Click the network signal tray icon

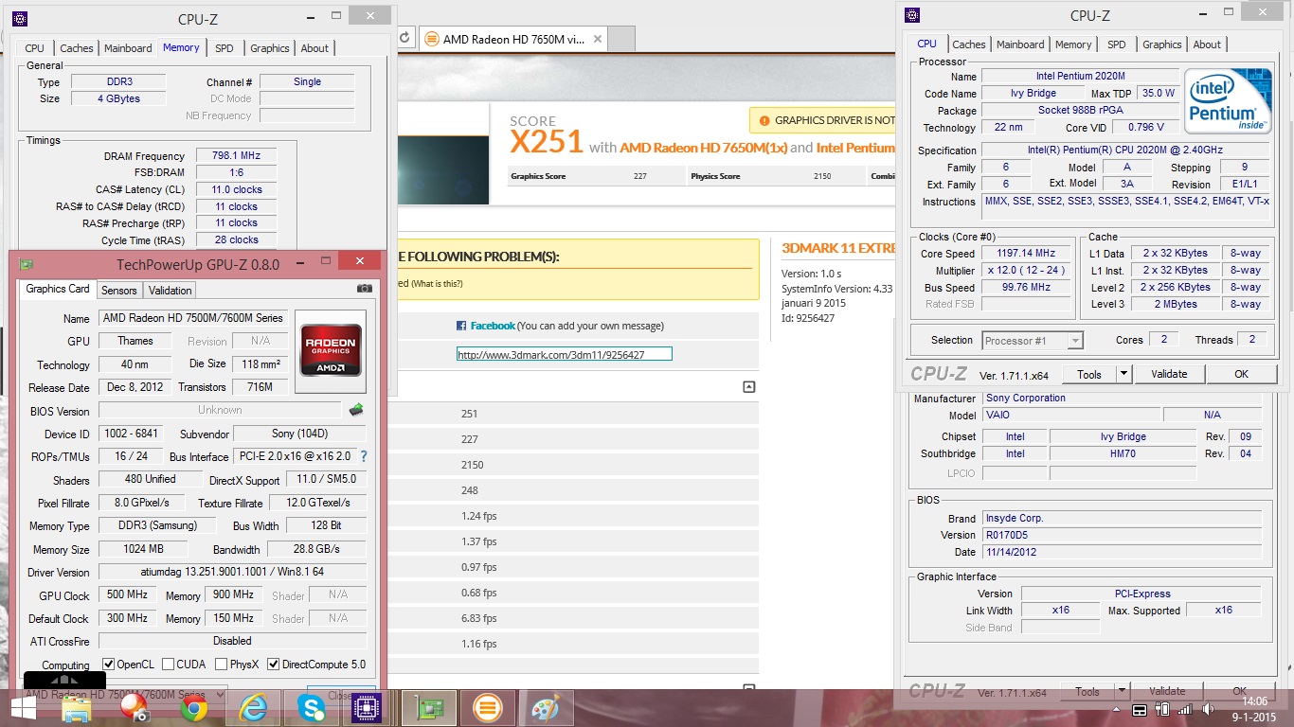[1186, 711]
